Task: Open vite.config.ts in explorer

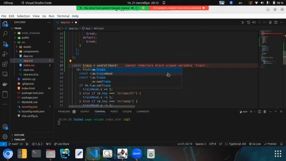Action: (29, 116)
